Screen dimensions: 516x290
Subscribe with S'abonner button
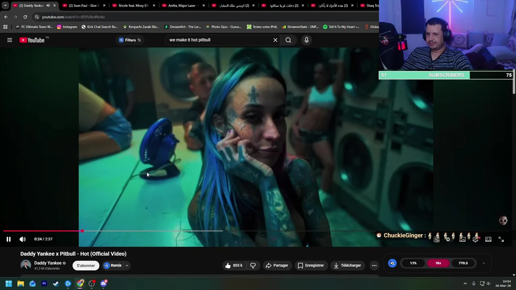[x=86, y=265]
